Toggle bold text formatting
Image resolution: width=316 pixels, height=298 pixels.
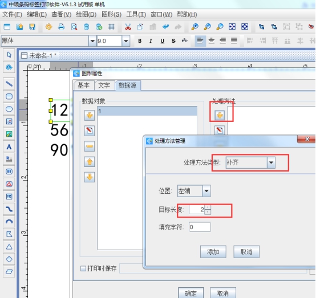click(x=140, y=41)
